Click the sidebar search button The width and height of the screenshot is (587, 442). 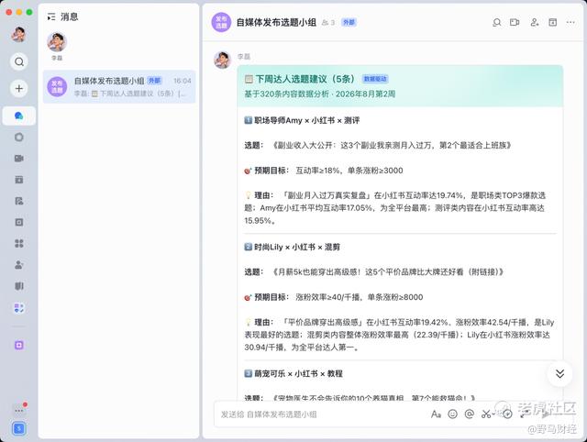click(x=19, y=61)
